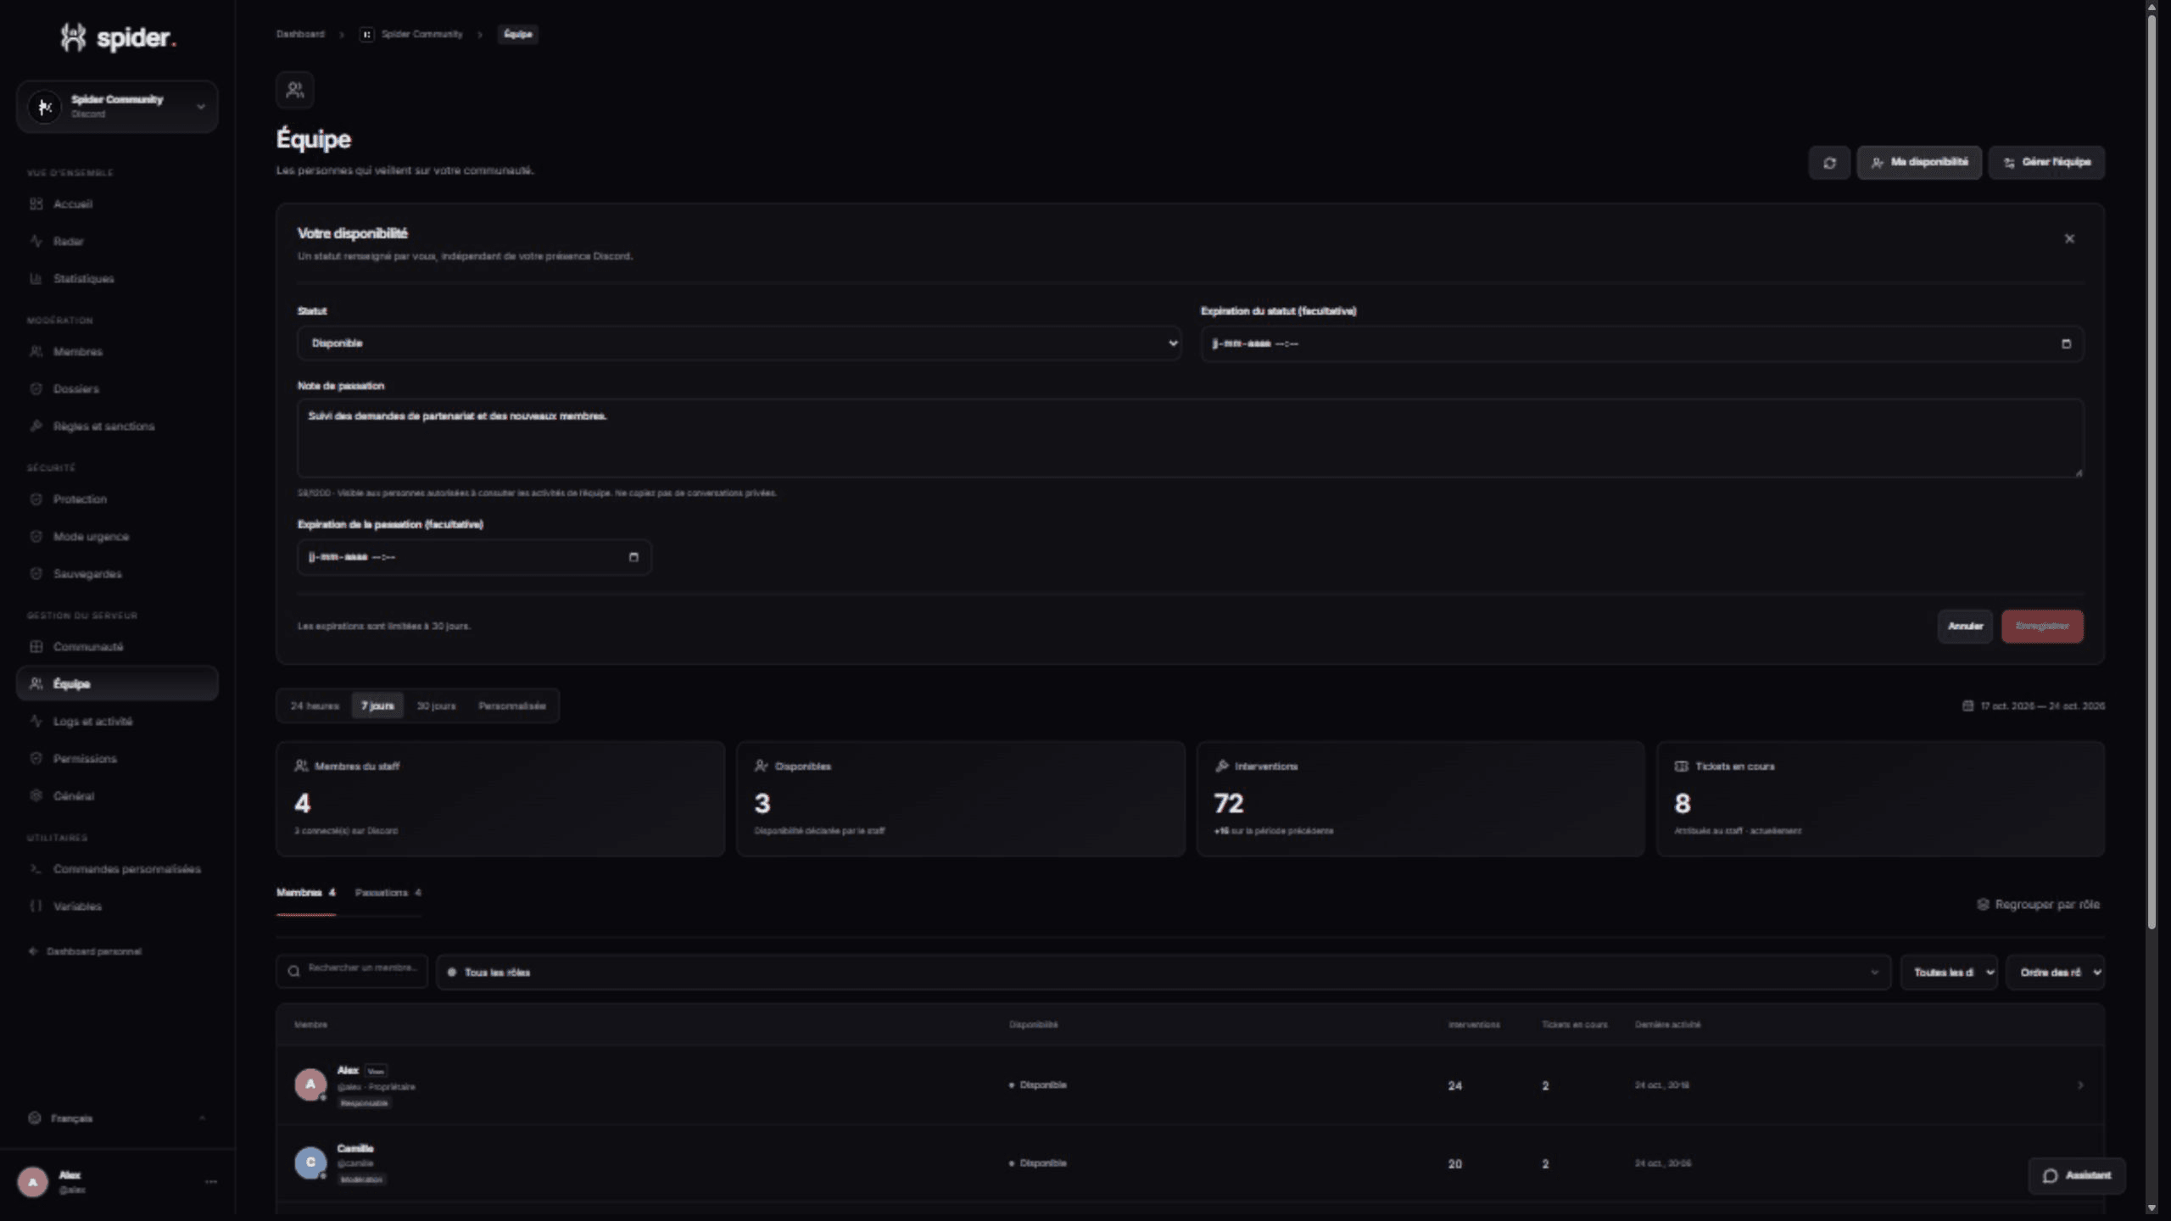This screenshot has height=1221, width=2171.
Task: Go to Membres in sidebar
Action: click(117, 351)
